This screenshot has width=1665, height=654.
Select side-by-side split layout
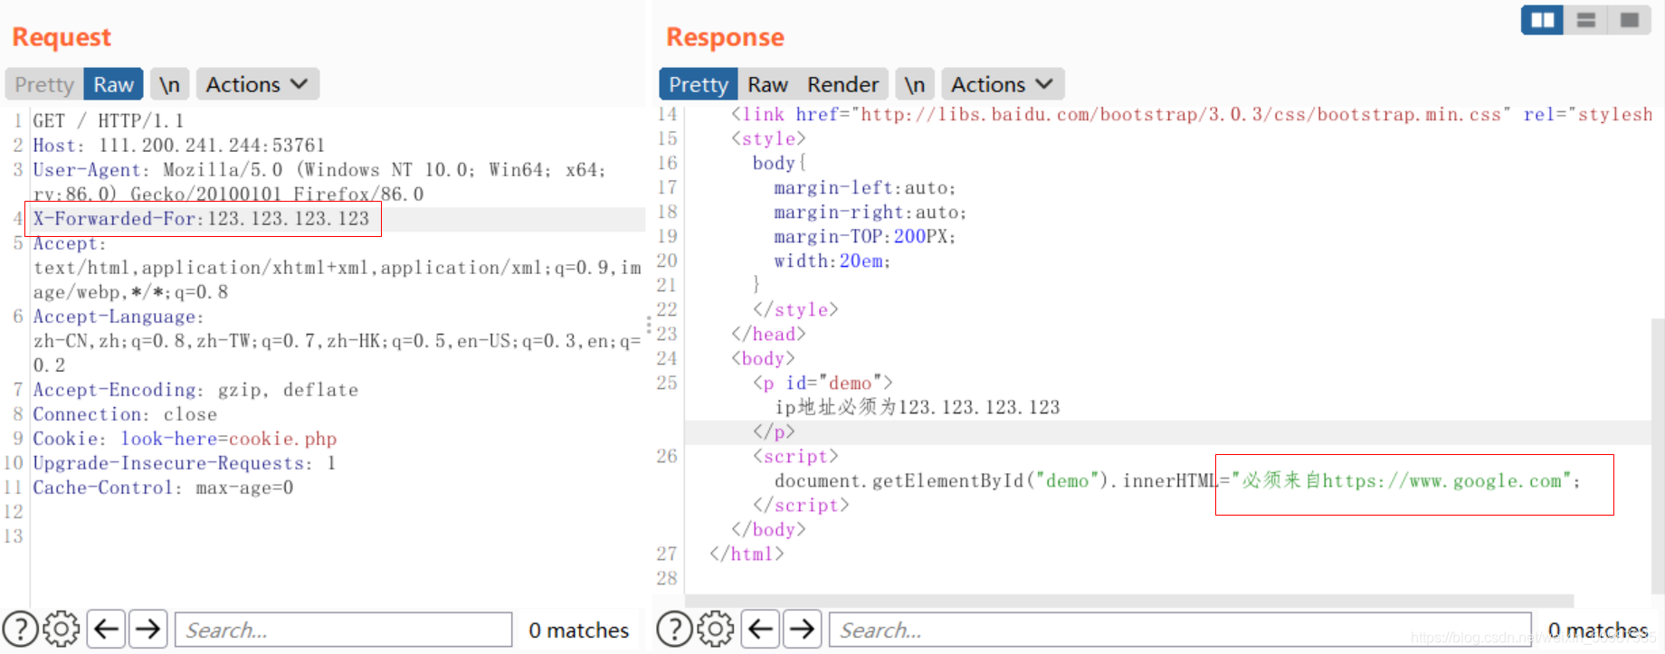point(1543,20)
